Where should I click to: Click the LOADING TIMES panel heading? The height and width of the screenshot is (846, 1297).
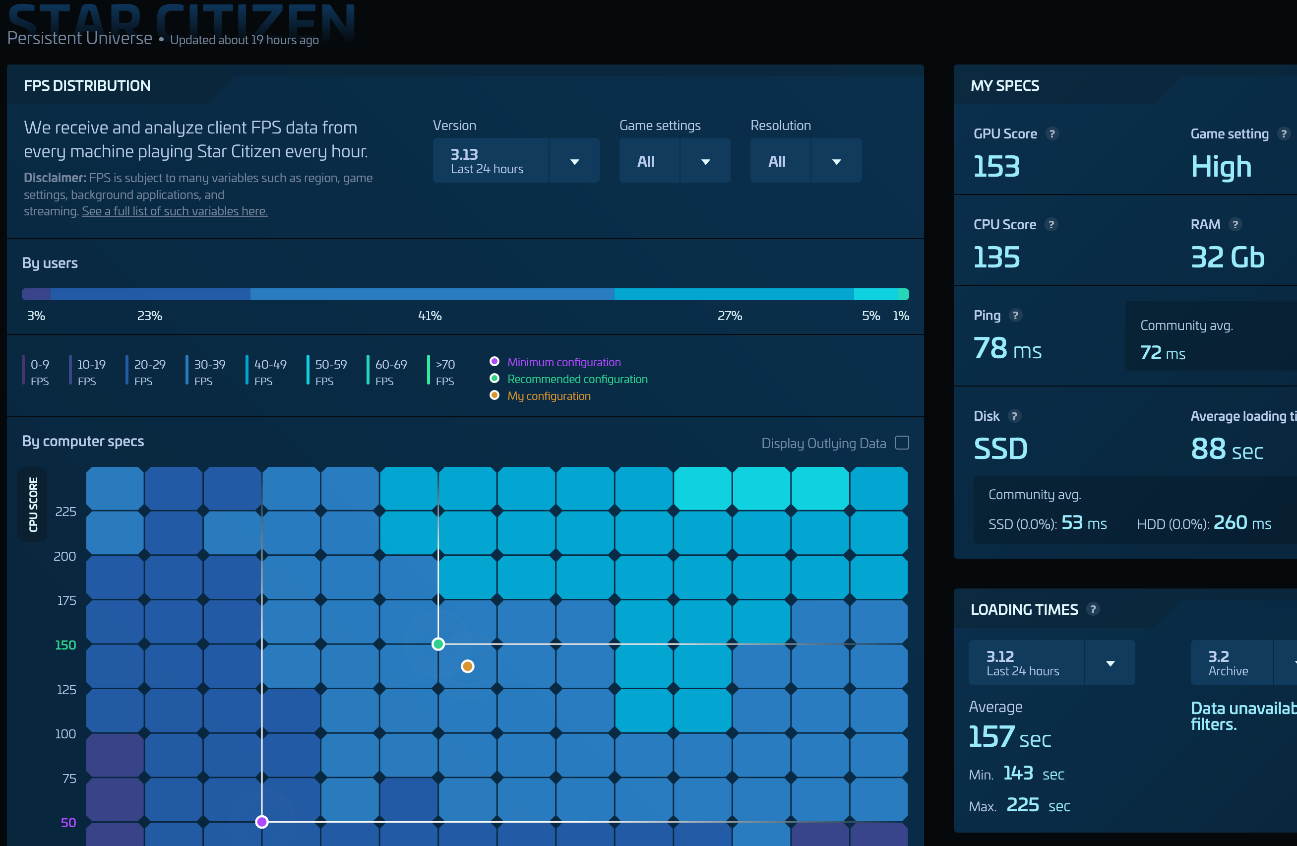1024,609
